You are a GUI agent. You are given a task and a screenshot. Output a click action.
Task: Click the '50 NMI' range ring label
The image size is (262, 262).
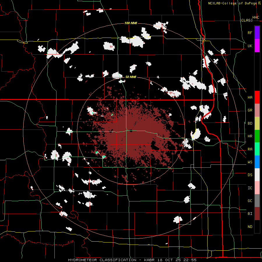coord(131,77)
